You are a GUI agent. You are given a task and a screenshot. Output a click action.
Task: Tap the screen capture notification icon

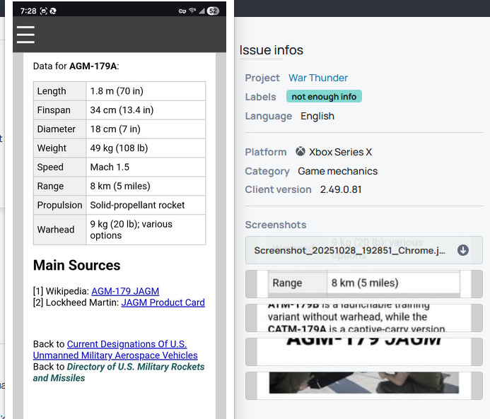tap(43, 11)
